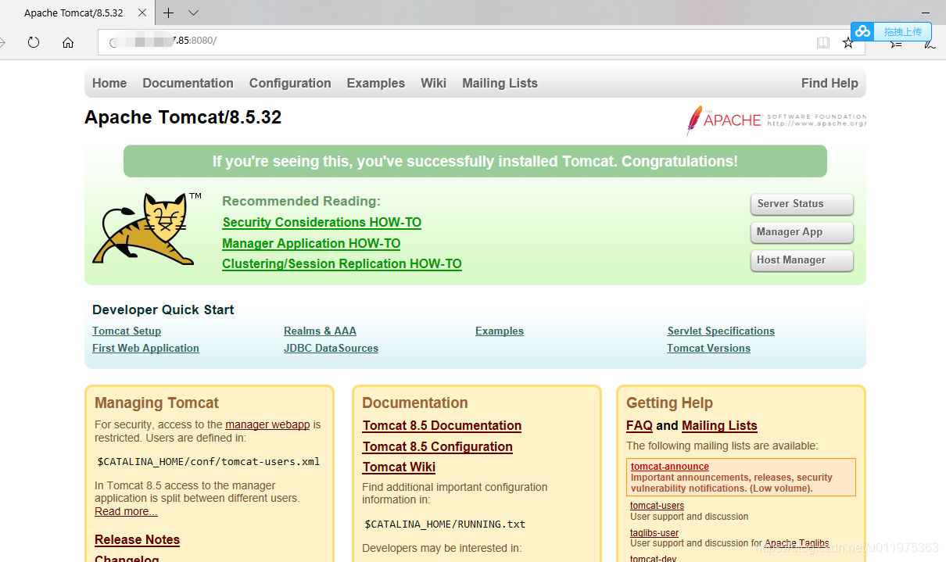Open taglibs-user mailing list link
Viewport: 946px width, 562px height.
[654, 533]
